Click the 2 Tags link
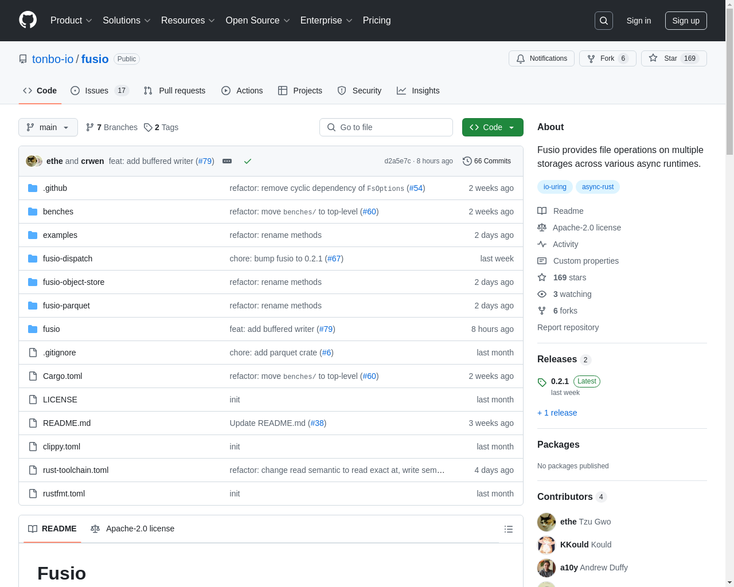The image size is (734, 587). click(161, 127)
